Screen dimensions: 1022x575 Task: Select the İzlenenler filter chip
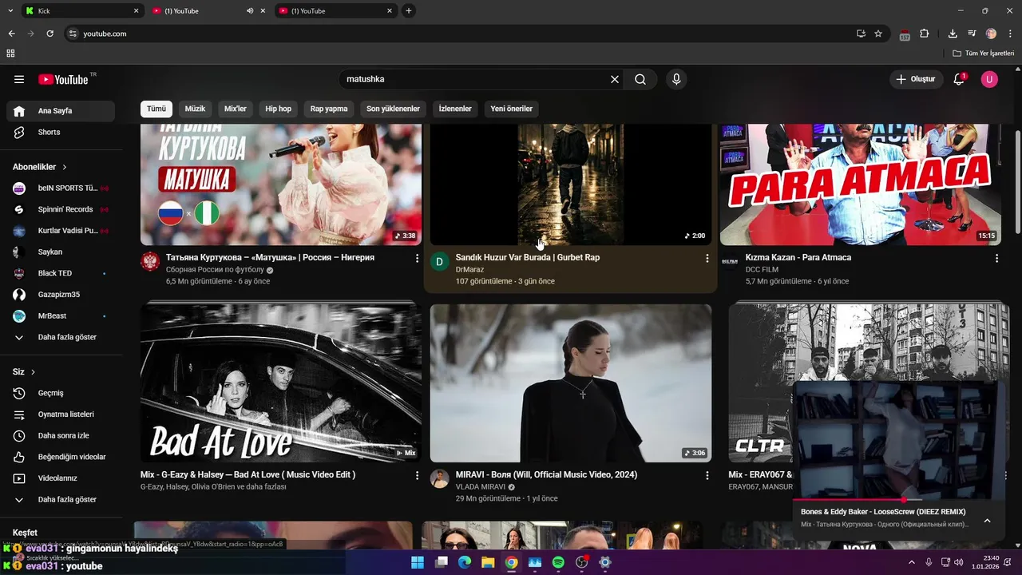click(x=455, y=109)
